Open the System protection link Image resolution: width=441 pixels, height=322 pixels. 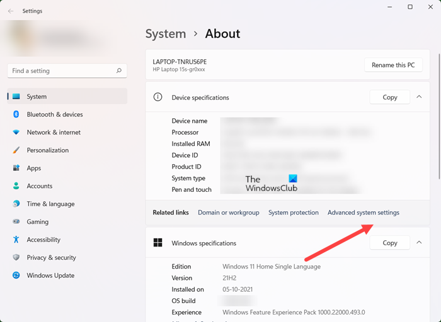(x=293, y=213)
